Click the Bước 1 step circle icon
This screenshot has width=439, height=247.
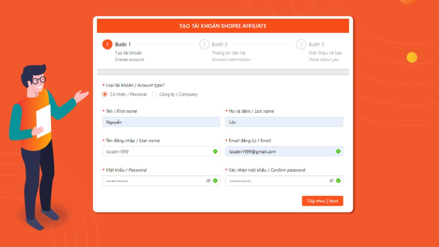coord(107,44)
